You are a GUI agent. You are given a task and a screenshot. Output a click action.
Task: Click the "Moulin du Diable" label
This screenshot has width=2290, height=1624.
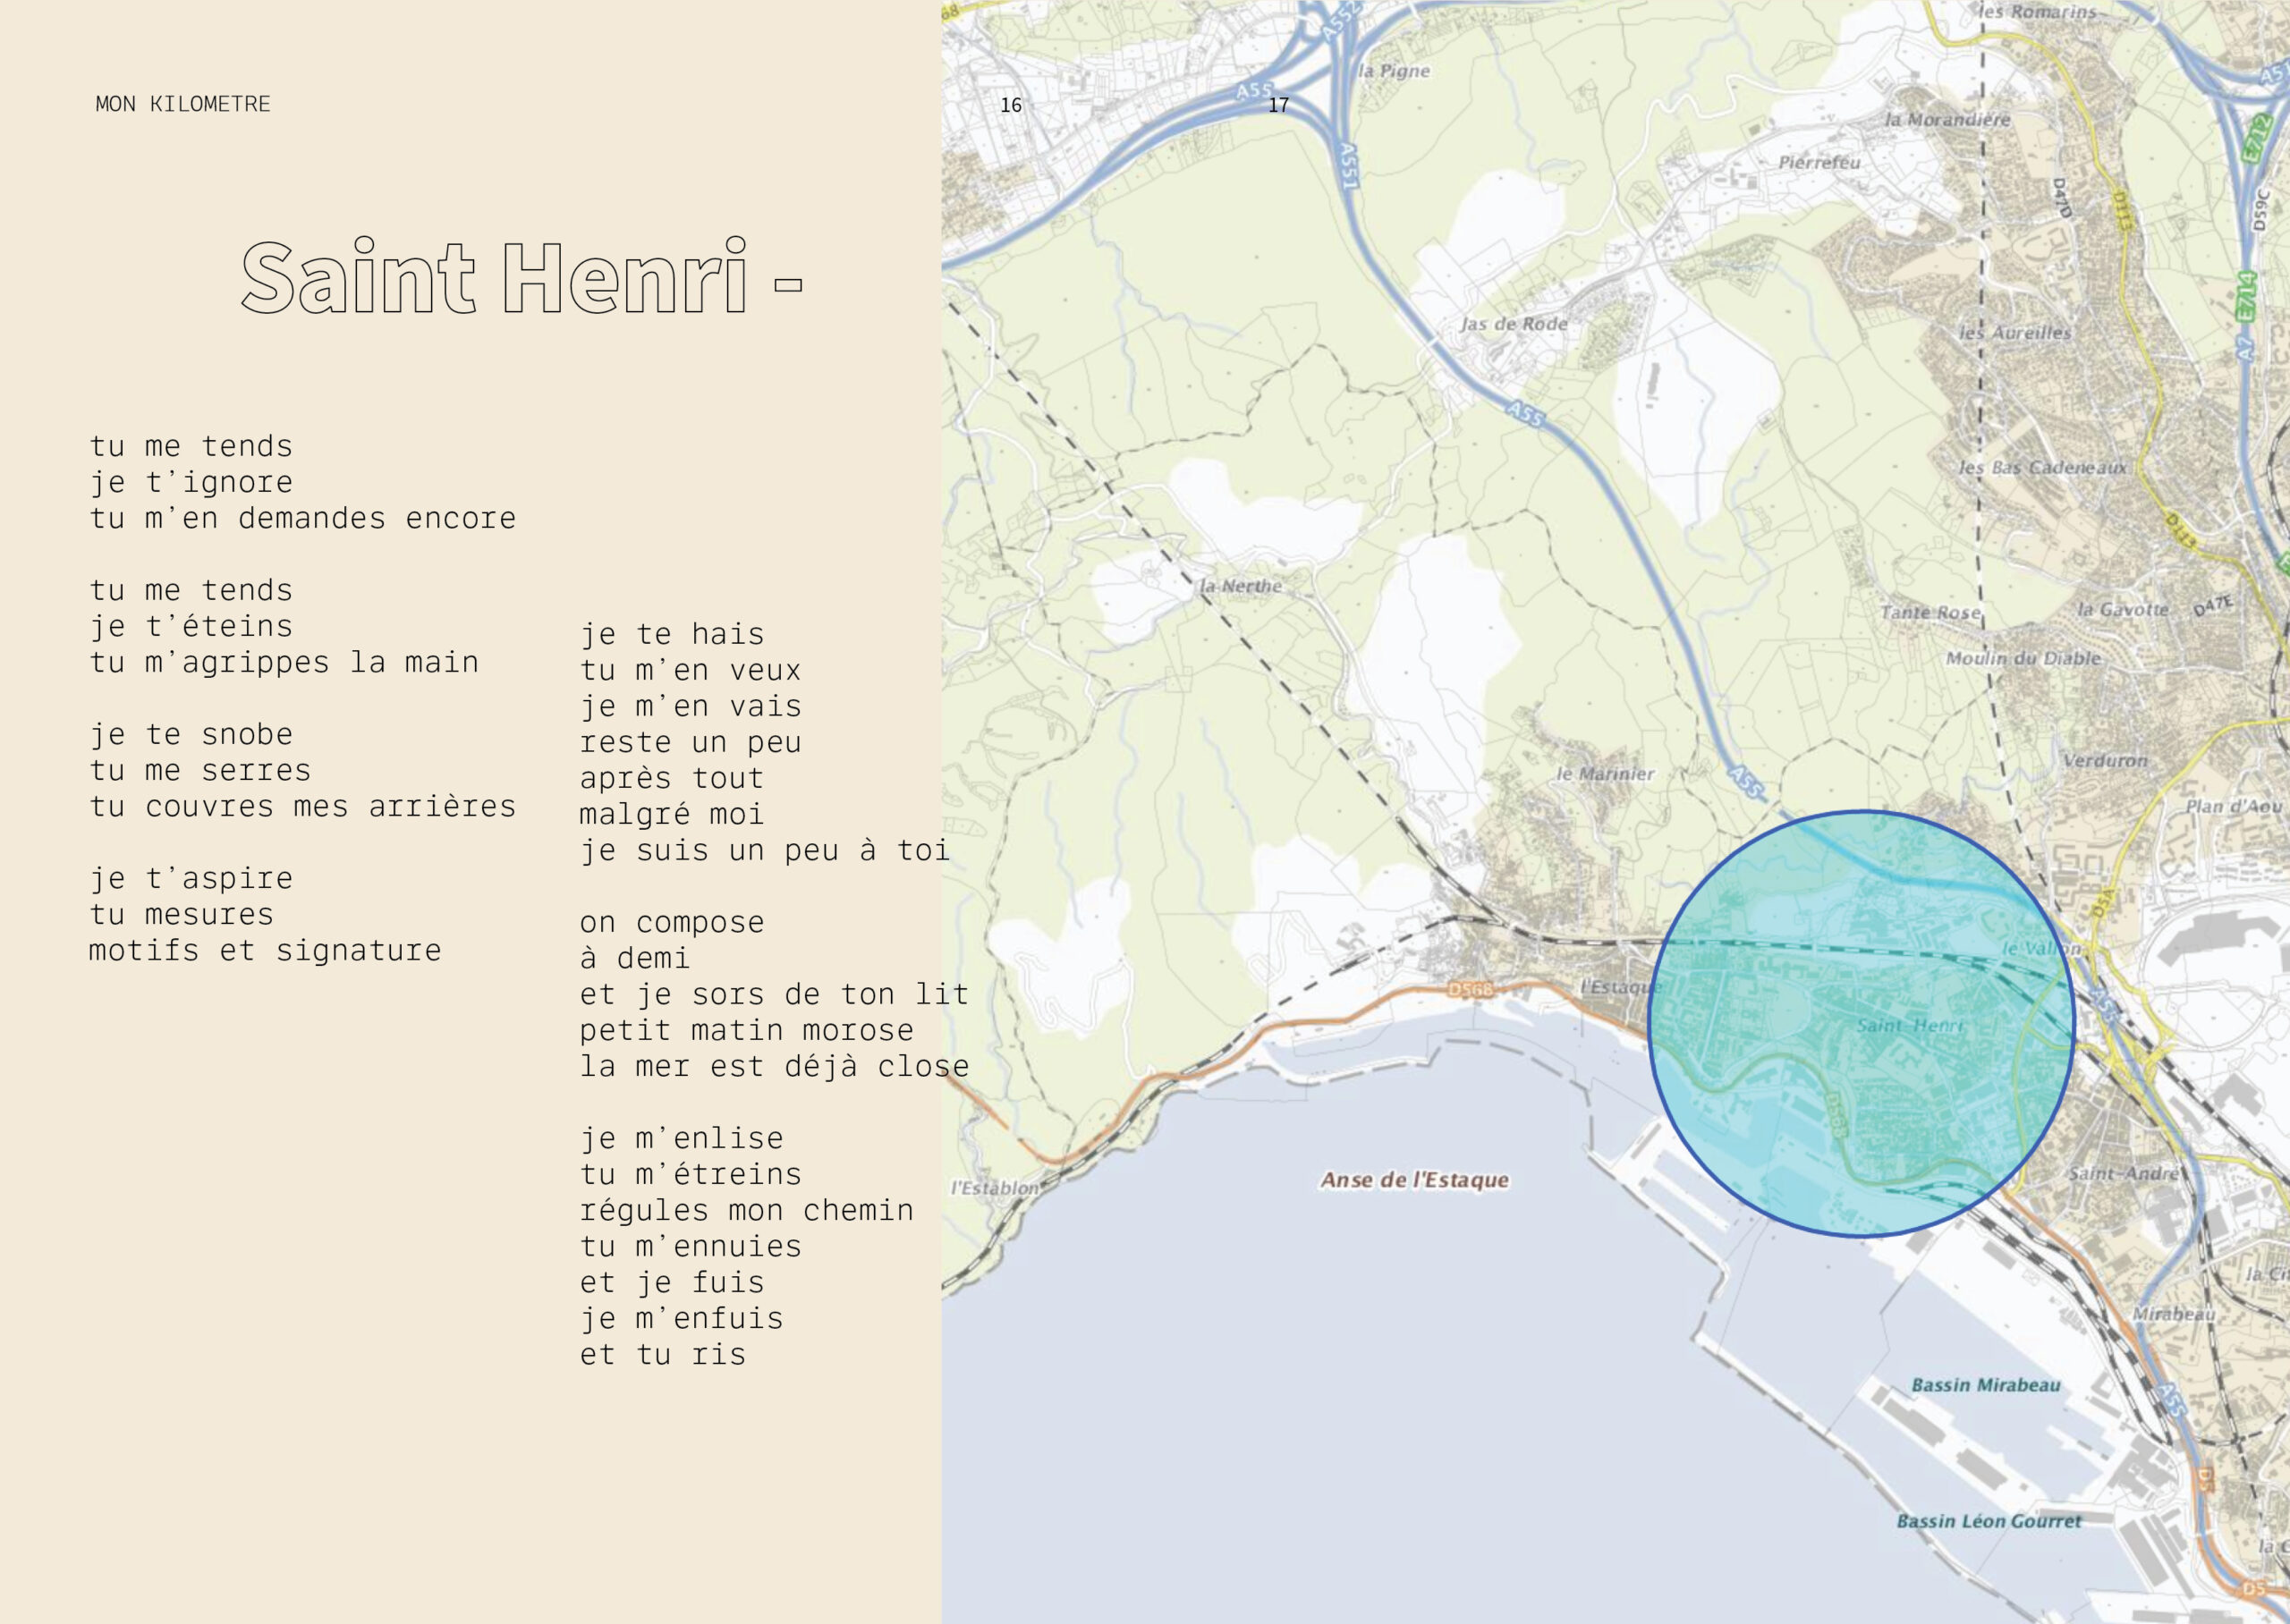(x=2023, y=658)
